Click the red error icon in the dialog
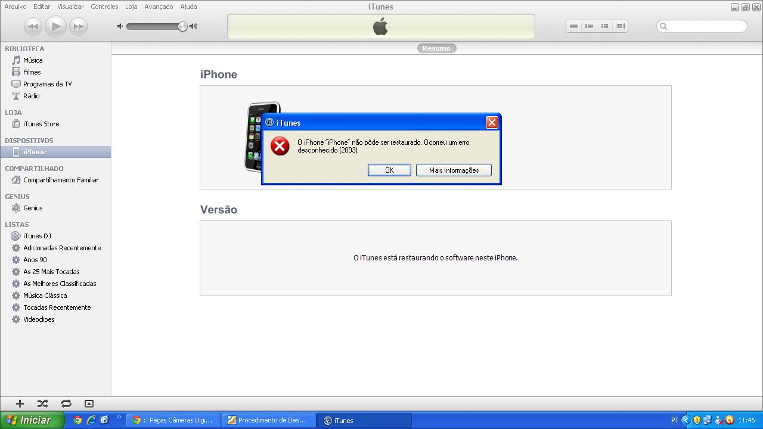763x429 pixels. [x=280, y=146]
